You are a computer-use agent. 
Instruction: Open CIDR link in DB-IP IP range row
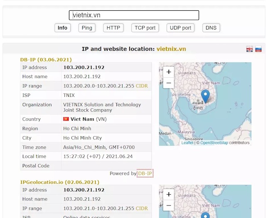142,86
